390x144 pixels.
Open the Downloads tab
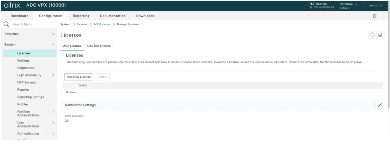point(145,16)
